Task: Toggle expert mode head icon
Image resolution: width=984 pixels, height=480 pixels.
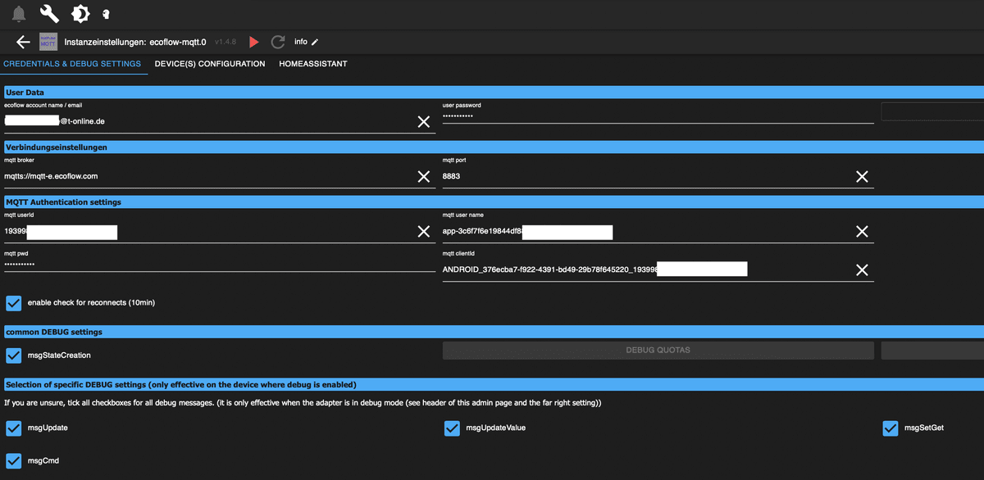Action: 106,14
